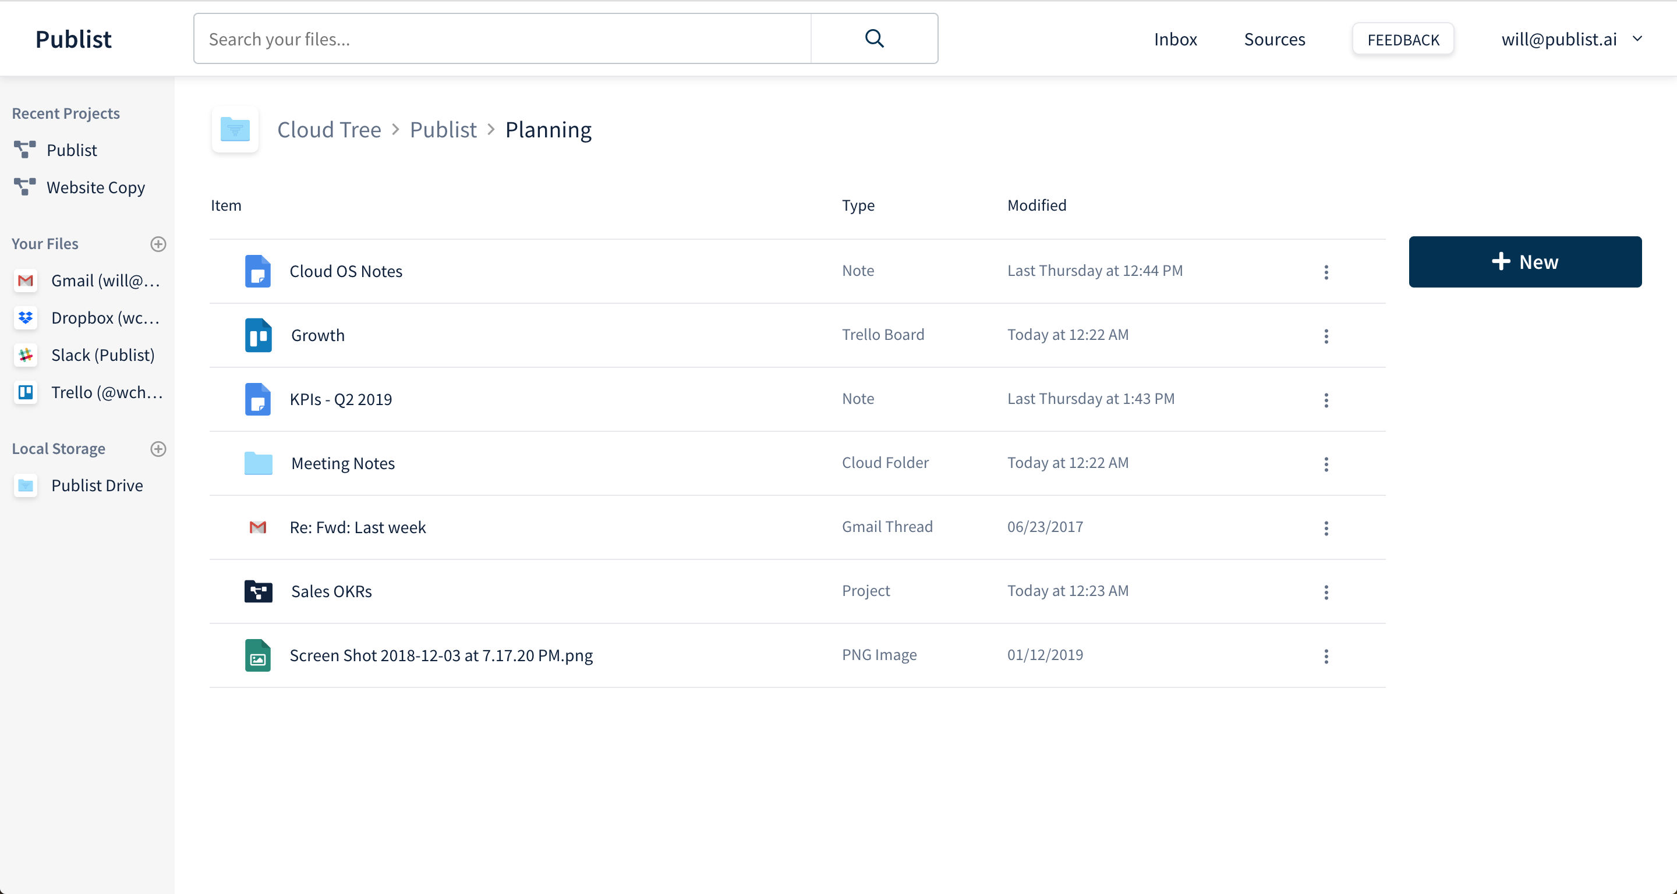Expand the will@publist.ai account dropdown

click(x=1637, y=39)
